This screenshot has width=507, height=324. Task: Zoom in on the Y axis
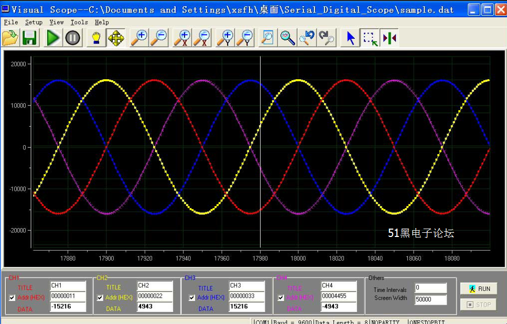(225, 38)
